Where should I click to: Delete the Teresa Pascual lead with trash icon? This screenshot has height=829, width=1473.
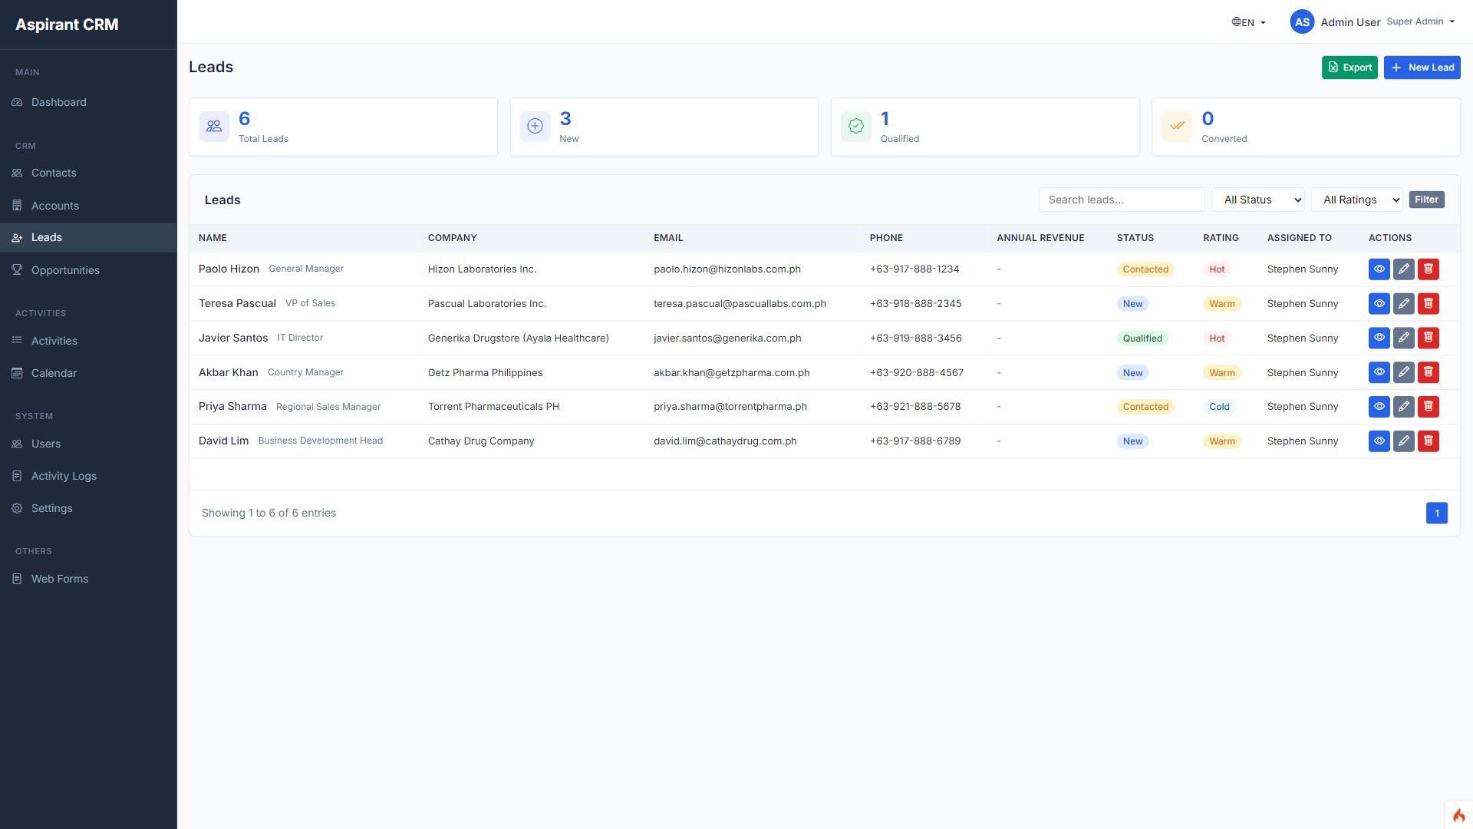[1428, 304]
